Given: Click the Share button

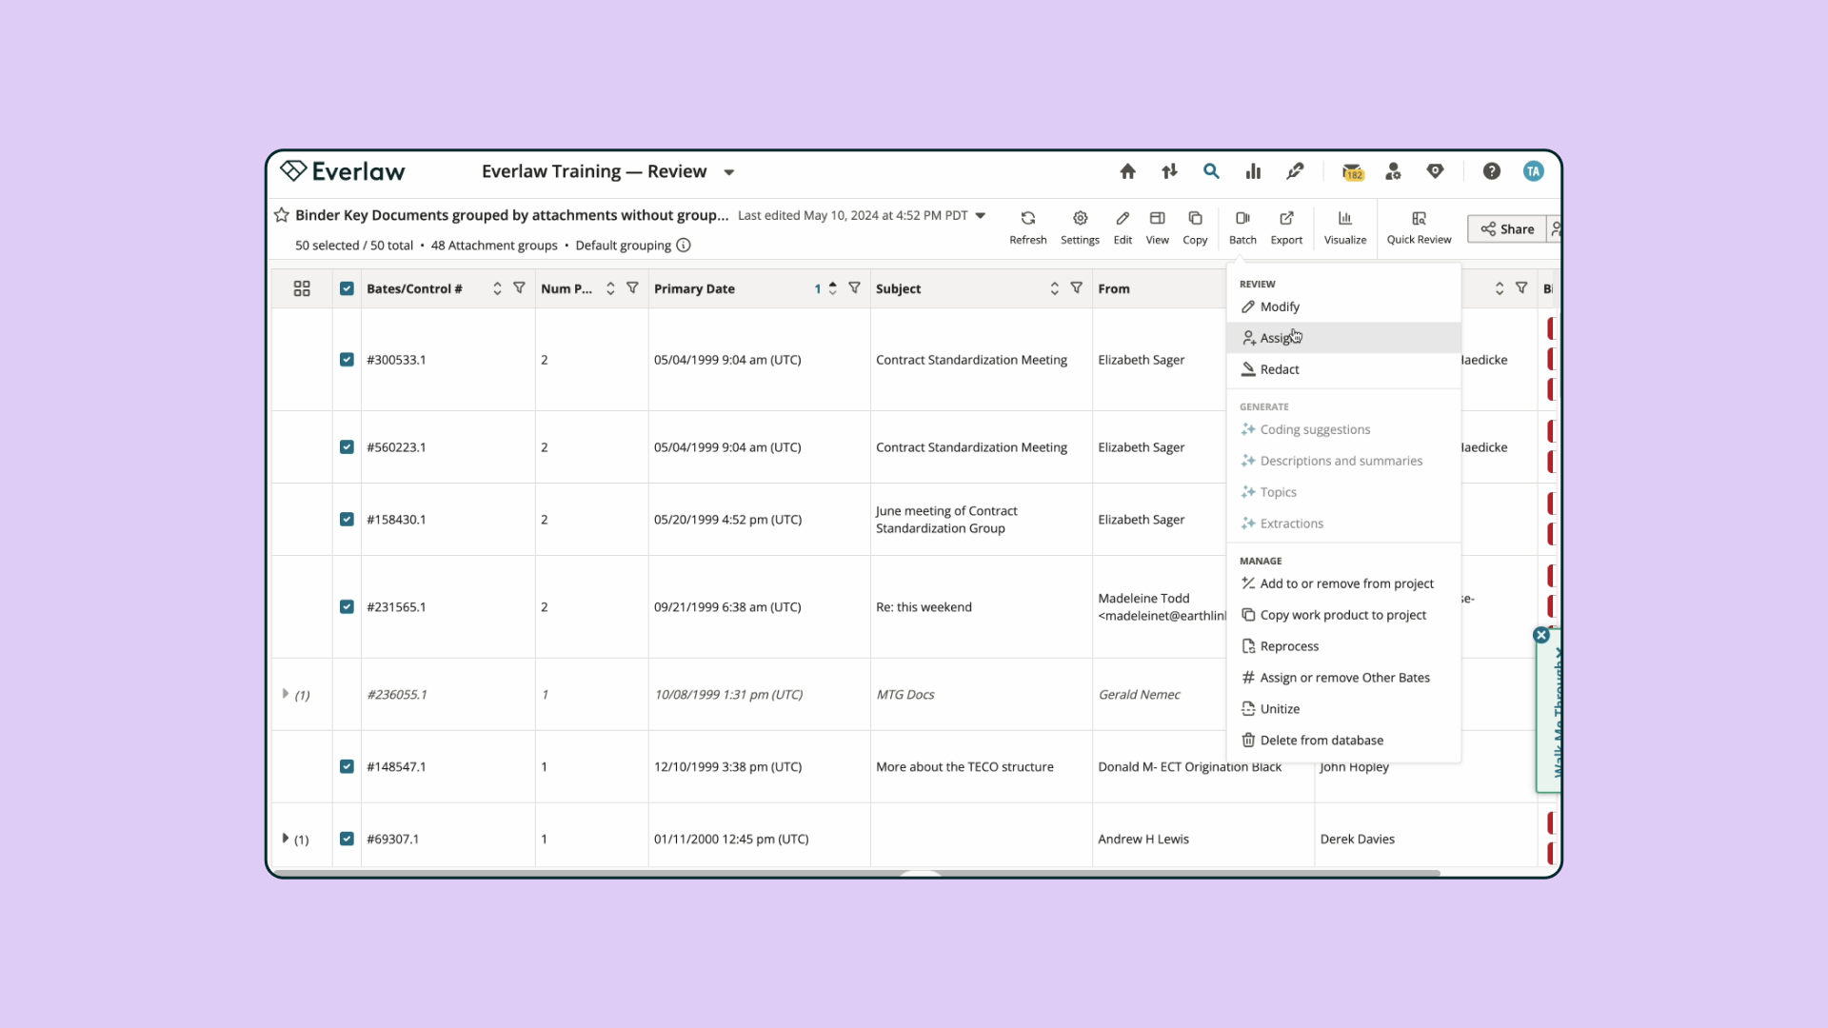Looking at the screenshot, I should tap(1507, 228).
